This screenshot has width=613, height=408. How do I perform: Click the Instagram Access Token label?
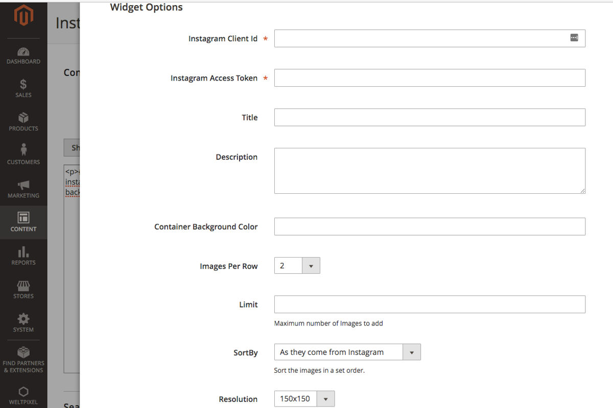click(214, 79)
